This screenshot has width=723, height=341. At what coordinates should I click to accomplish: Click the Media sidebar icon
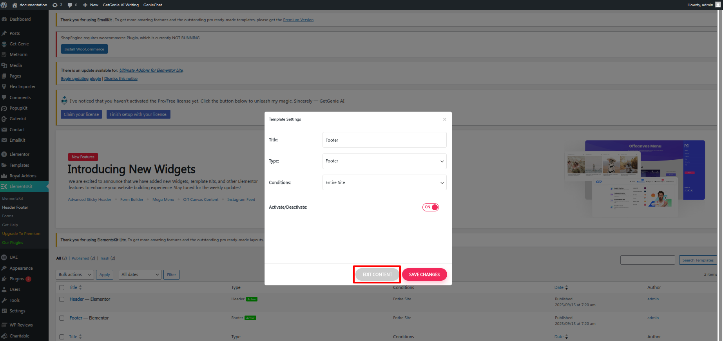(4, 65)
